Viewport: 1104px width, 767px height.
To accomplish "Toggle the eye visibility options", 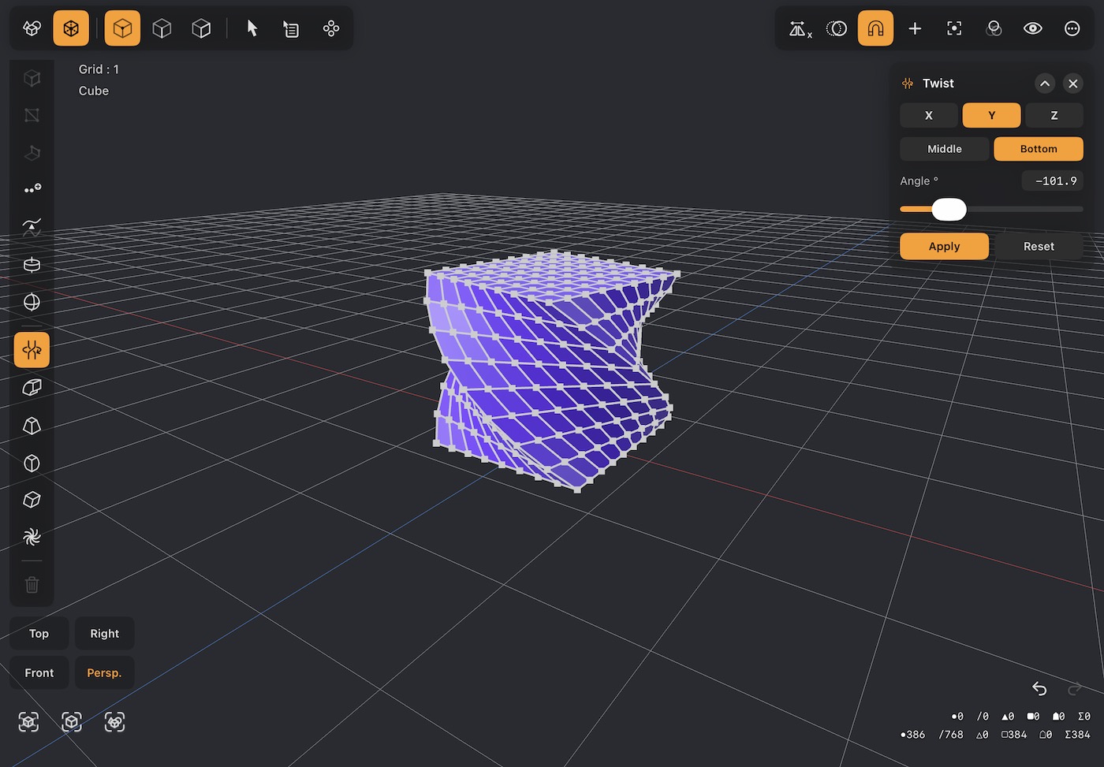I will [1033, 28].
